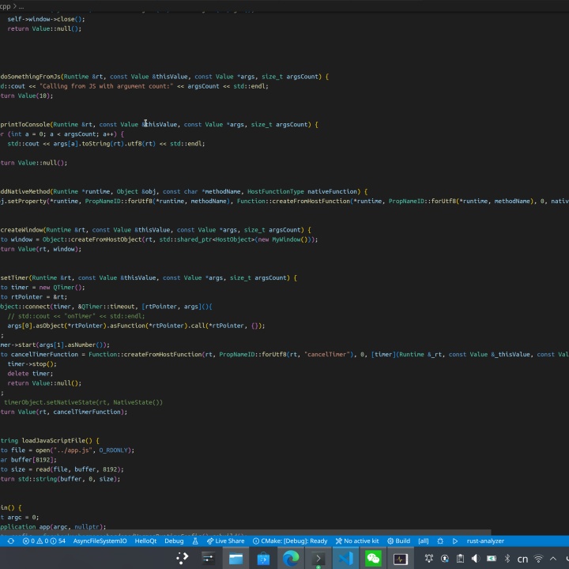
Task: Expand hidden system tray icons arrow
Action: tap(553, 559)
